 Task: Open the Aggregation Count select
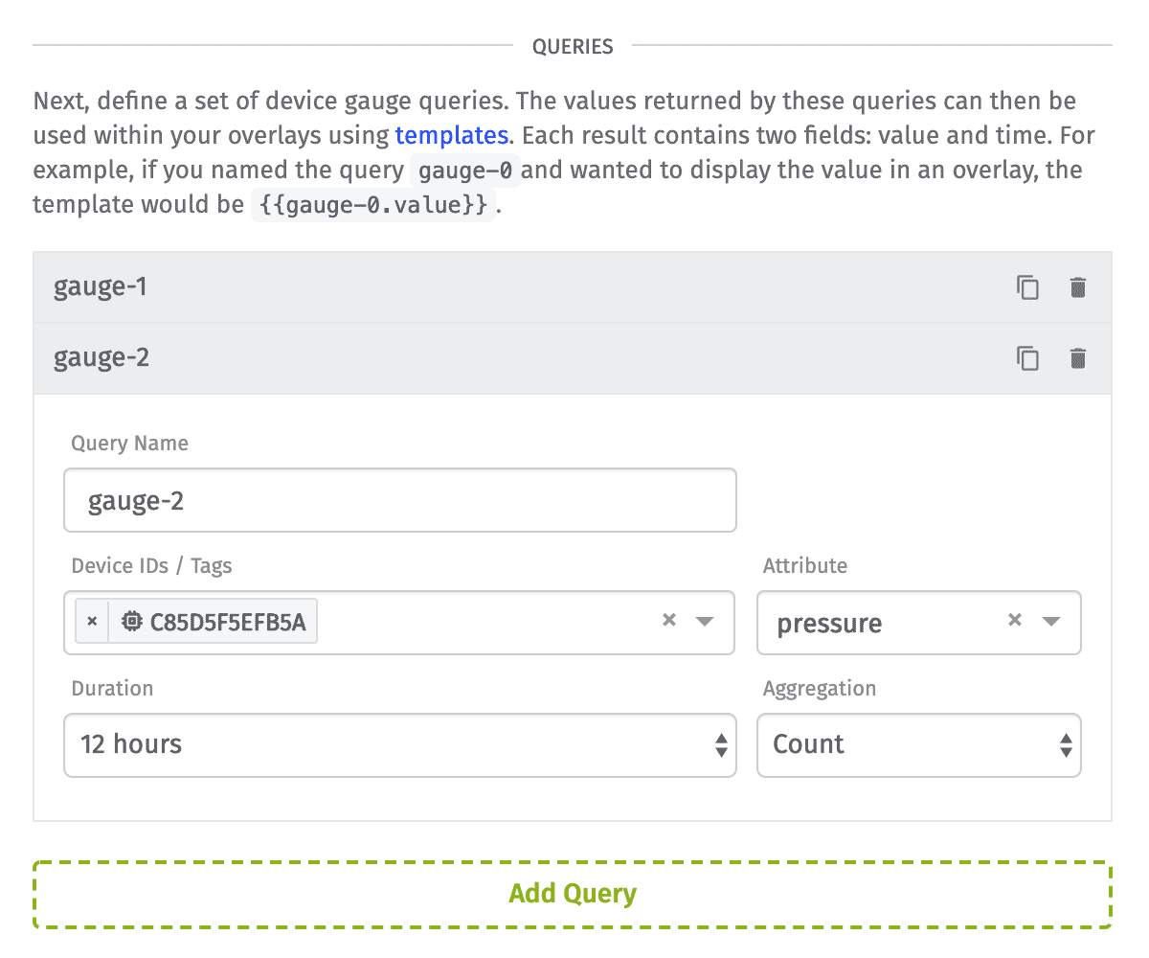(x=919, y=744)
